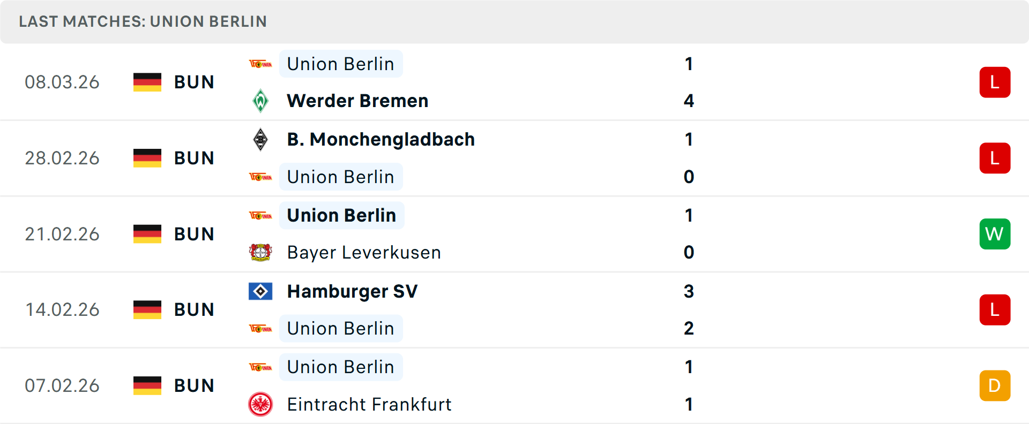The width and height of the screenshot is (1029, 424).
Task: Click the Union Berlin highlighted name versus Leverkusen
Action: 341,215
